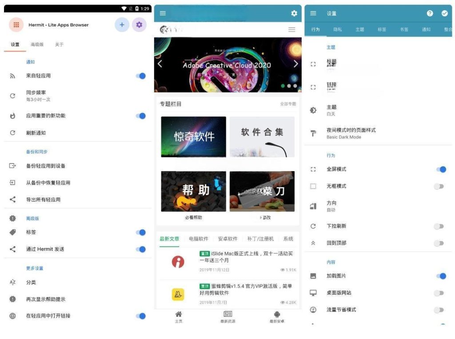Tap the share icon beside 导出所有轻应用
Screen dimensions: 455x339
12,199
